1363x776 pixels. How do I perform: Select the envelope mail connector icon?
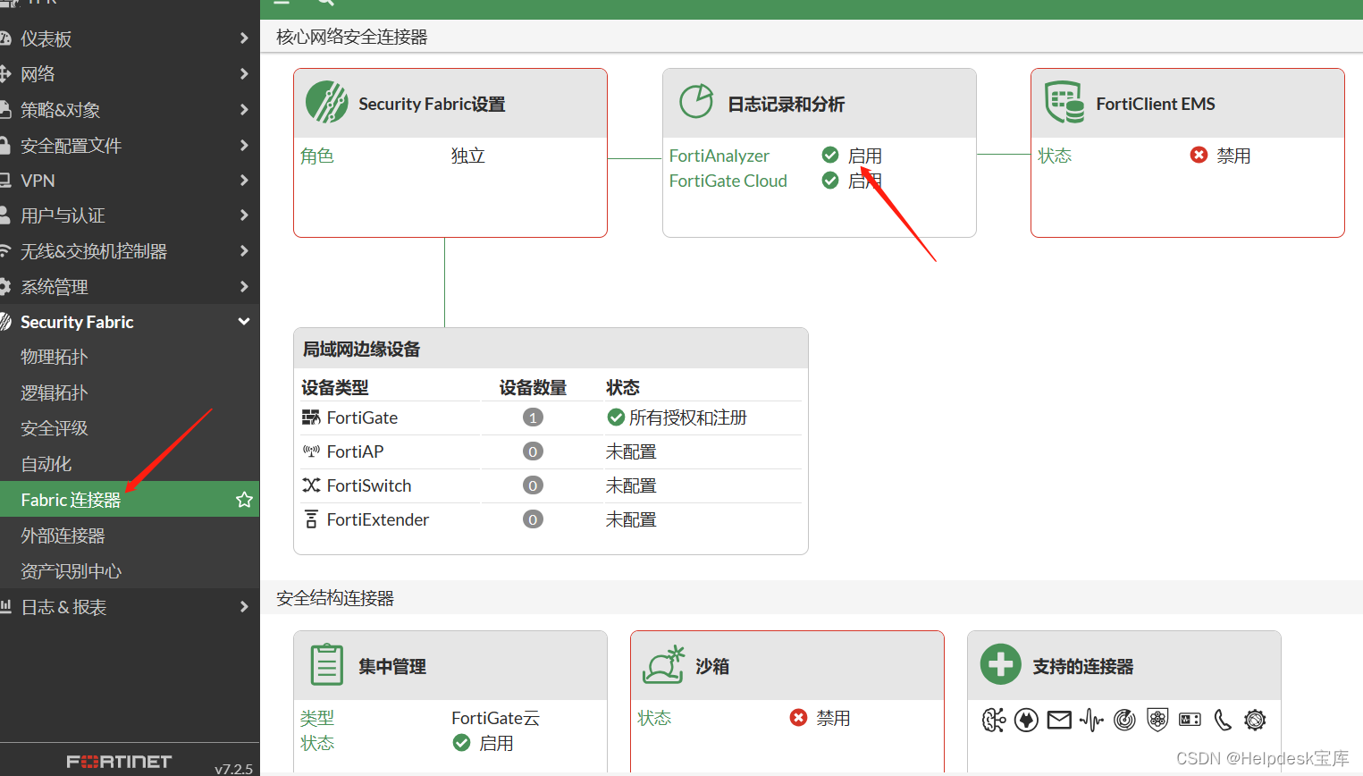1059,720
